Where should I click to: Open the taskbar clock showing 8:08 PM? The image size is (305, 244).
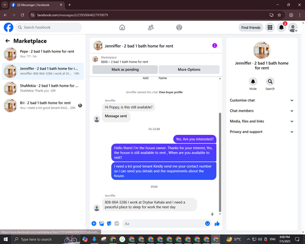[285, 239]
